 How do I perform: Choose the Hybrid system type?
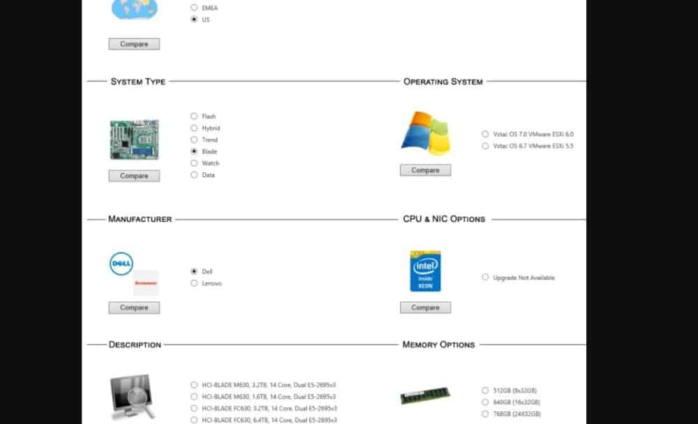click(x=194, y=128)
